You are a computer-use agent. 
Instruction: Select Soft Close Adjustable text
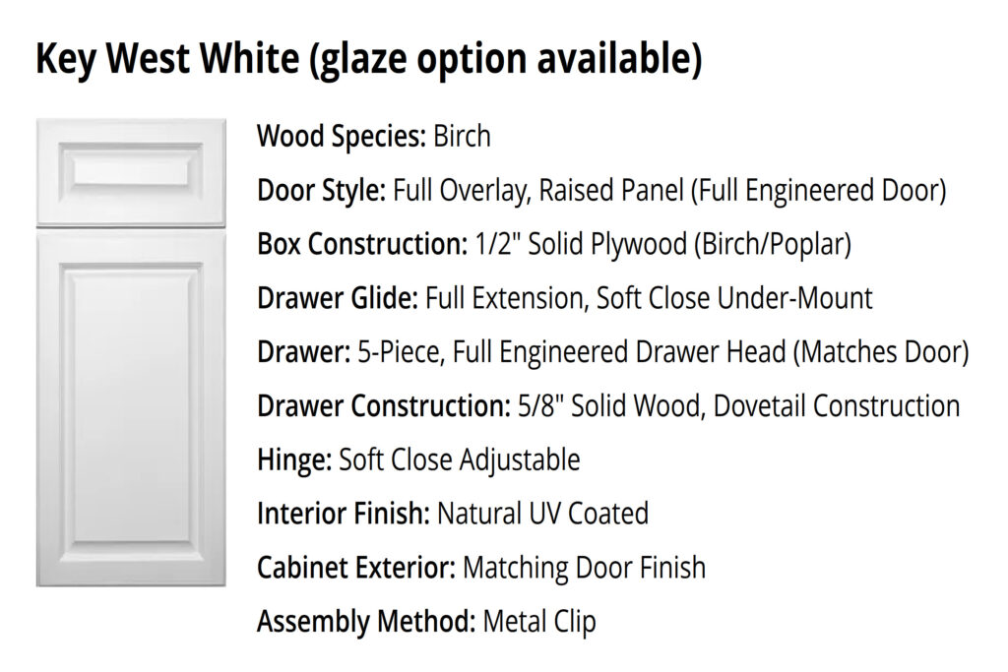(x=460, y=460)
